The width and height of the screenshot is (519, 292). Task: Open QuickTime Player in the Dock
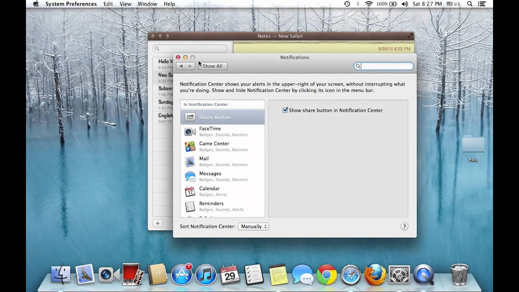coord(423,275)
